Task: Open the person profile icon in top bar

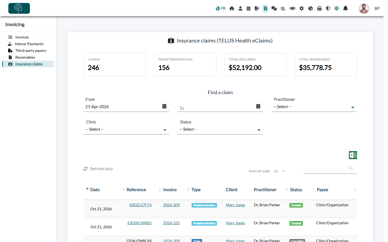Action: (x=240, y=8)
